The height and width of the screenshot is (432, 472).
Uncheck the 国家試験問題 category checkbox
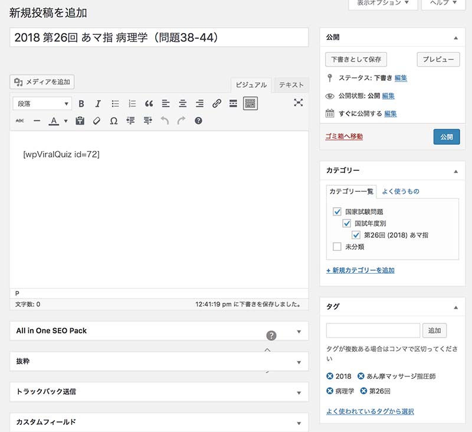(x=337, y=211)
